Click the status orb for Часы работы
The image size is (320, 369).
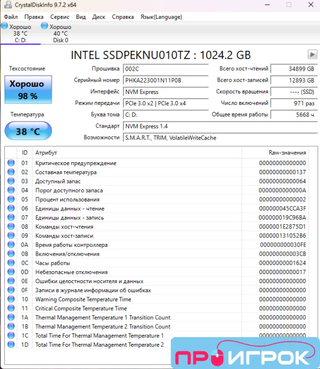(11, 263)
